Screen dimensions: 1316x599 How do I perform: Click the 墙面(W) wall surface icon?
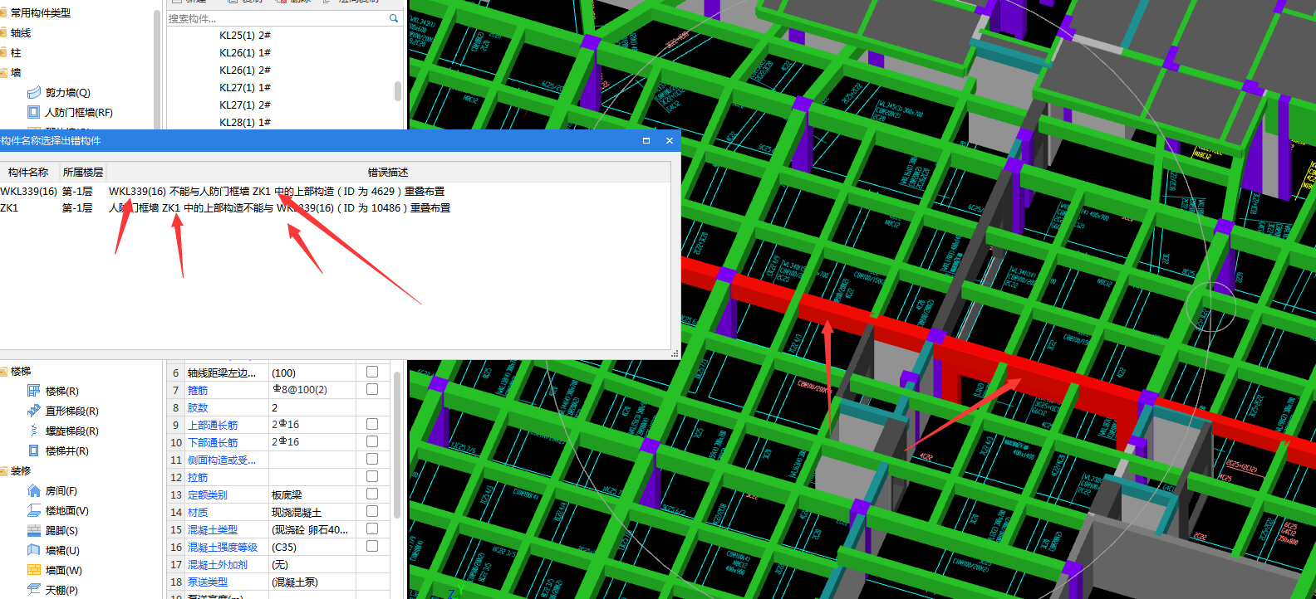34,570
